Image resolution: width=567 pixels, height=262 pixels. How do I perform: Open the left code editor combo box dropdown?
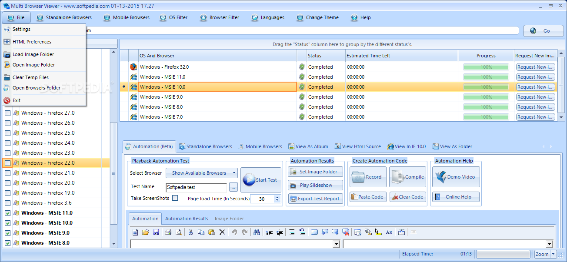click(336, 244)
